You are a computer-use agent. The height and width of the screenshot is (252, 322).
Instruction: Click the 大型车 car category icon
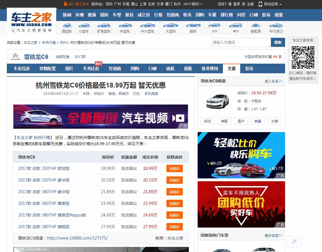point(171,26)
